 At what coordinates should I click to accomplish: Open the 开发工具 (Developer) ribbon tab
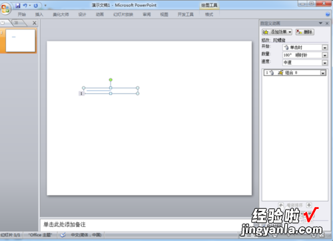click(x=186, y=15)
